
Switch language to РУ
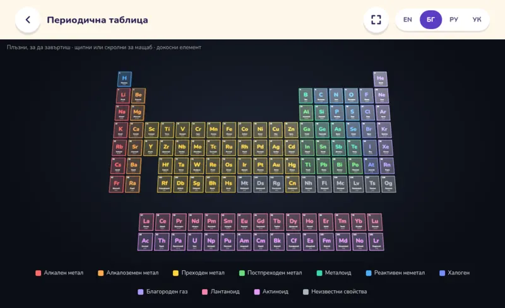click(453, 20)
